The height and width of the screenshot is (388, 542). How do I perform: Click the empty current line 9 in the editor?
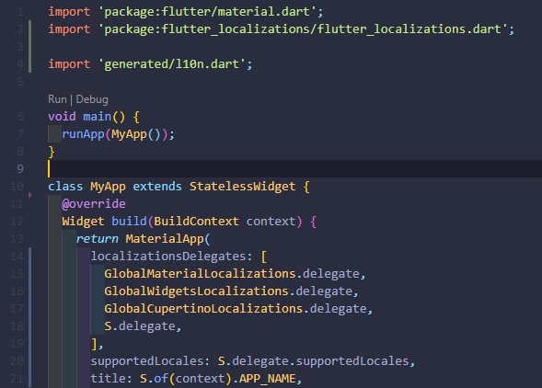(x=294, y=168)
